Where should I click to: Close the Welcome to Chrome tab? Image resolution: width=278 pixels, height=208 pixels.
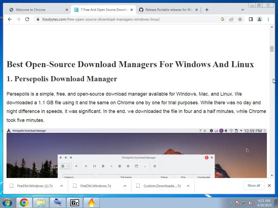[67, 10]
